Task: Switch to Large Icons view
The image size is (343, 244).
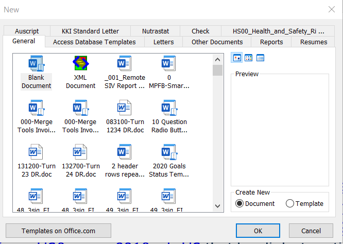Action: point(237,58)
